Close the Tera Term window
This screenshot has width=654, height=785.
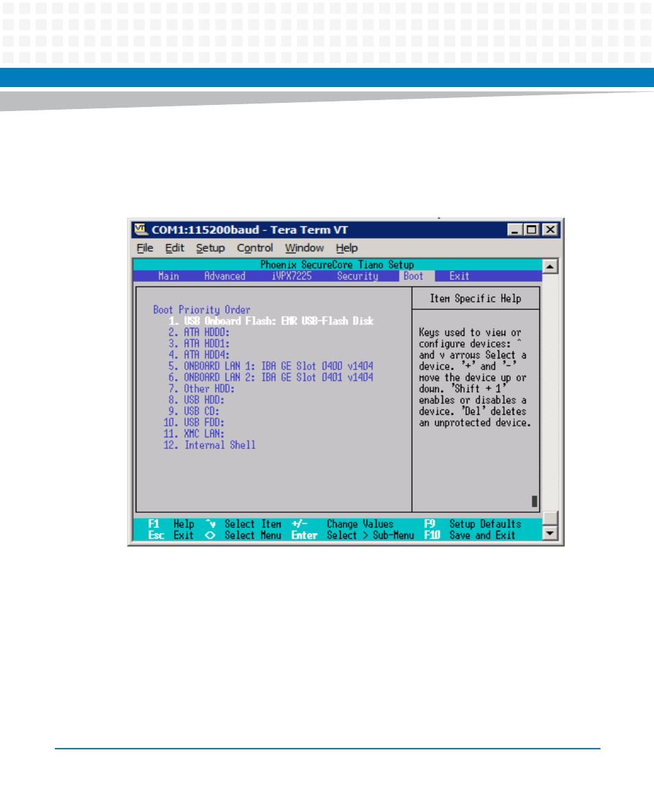coord(550,230)
